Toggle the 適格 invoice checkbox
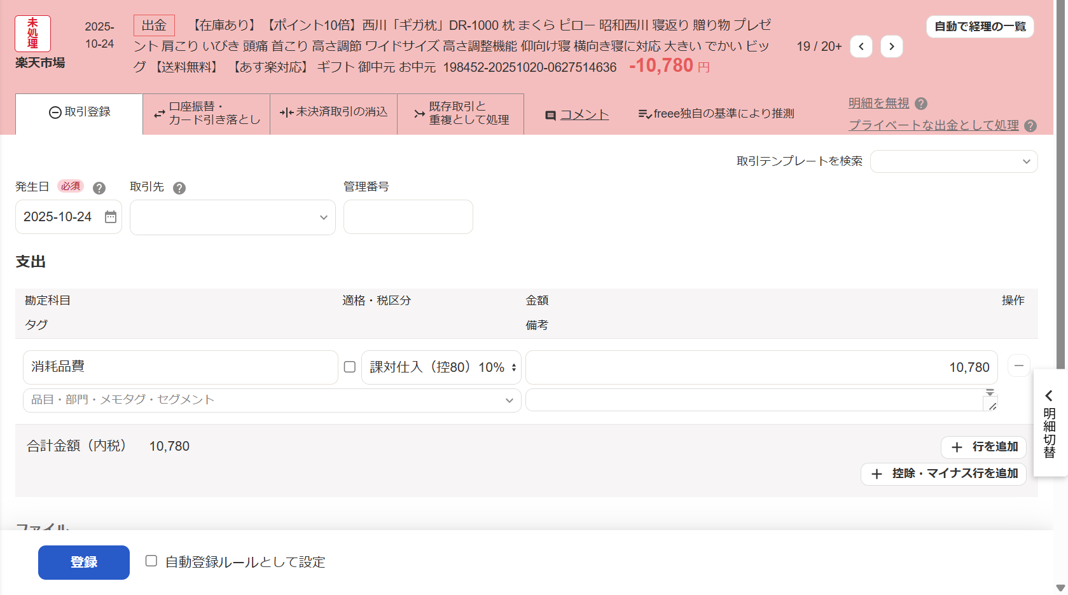This screenshot has height=595, width=1068. click(x=350, y=367)
